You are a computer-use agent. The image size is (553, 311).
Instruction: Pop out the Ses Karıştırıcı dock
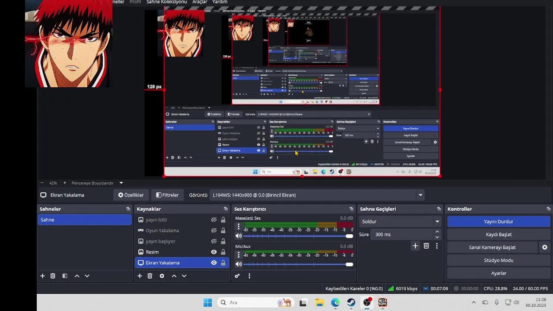351,209
